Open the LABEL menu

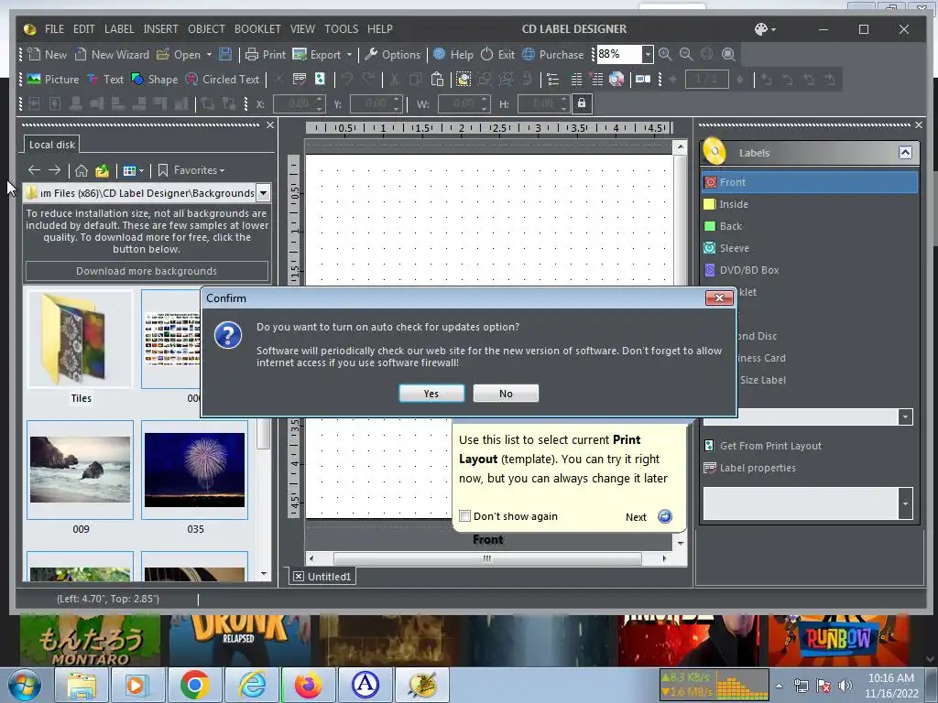pyautogui.click(x=119, y=28)
